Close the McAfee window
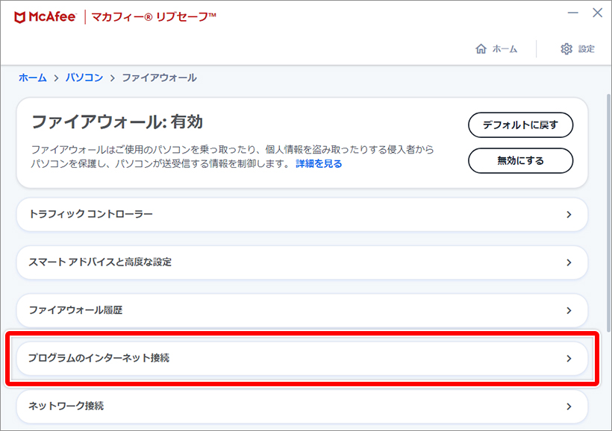 pyautogui.click(x=597, y=13)
